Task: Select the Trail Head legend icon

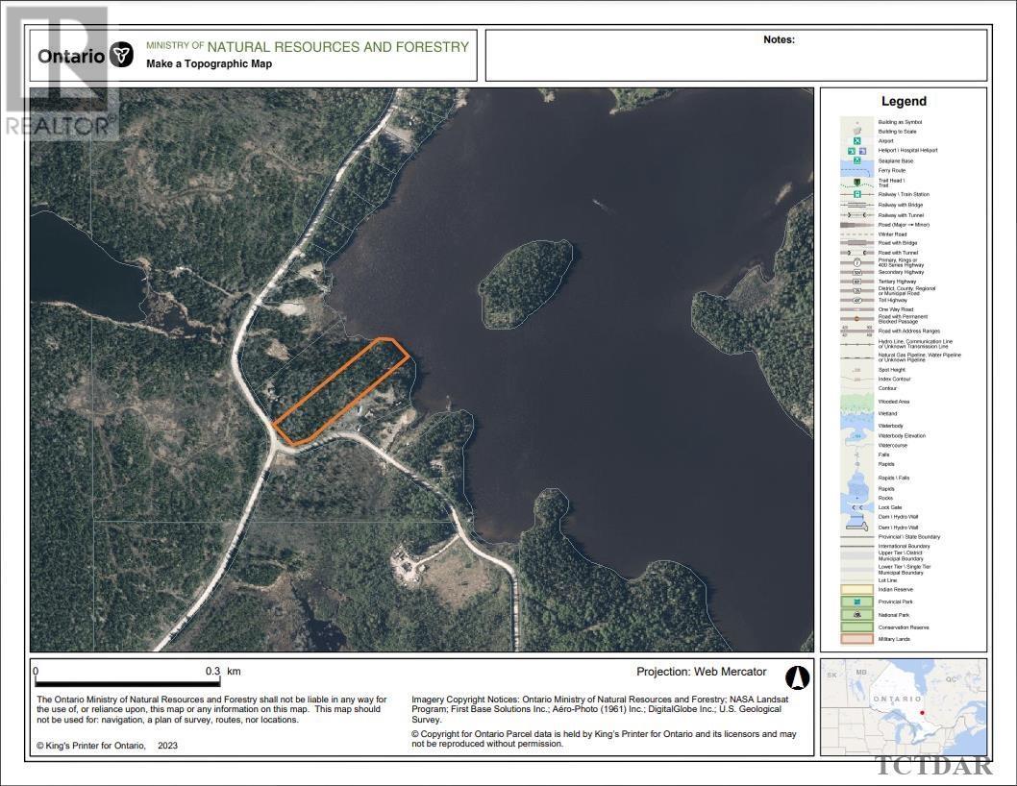Action: (856, 182)
